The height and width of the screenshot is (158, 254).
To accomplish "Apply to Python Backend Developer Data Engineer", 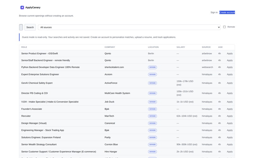I will point(229,67).
